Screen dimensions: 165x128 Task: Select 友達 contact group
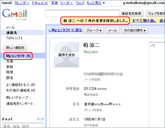coord(10,61)
